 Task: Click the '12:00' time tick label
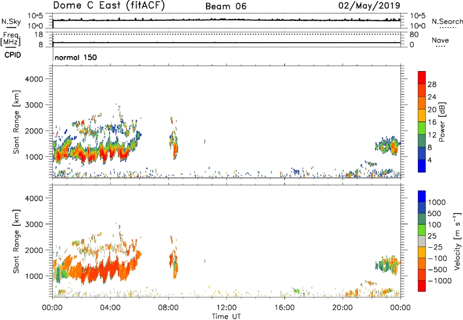coord(226,308)
